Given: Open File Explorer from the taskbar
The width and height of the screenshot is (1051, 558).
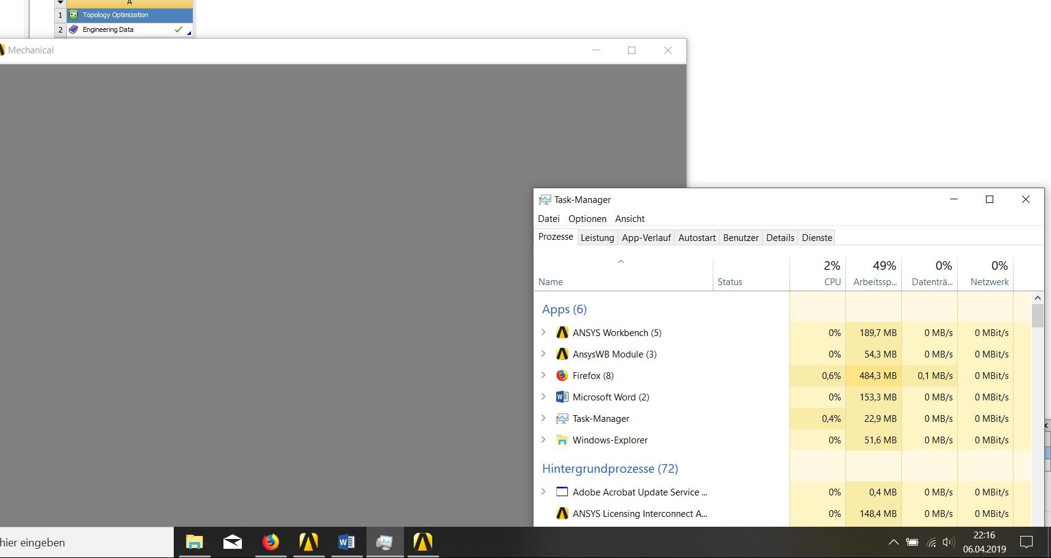Looking at the screenshot, I should click(195, 542).
